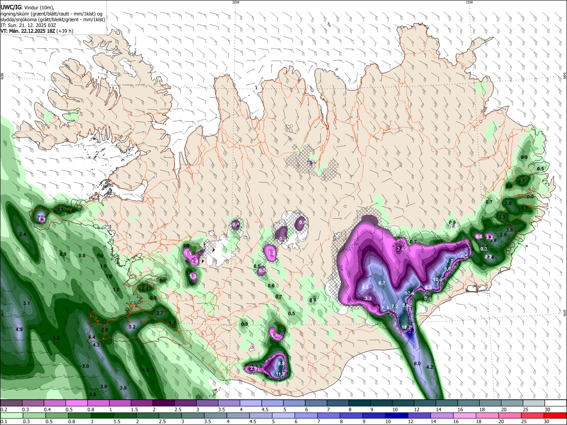Image resolution: width=567 pixels, height=425 pixels.
Task: Click the 'UWC/IG' title text
Action: (11, 7)
